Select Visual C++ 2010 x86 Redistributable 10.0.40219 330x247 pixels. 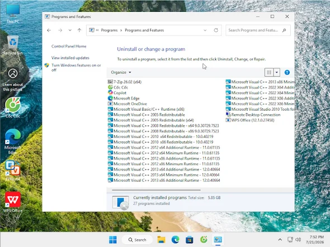(161, 142)
